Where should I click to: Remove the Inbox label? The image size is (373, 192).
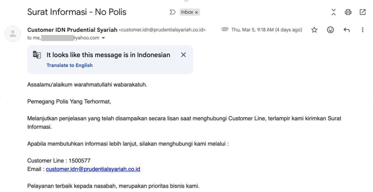click(x=196, y=12)
